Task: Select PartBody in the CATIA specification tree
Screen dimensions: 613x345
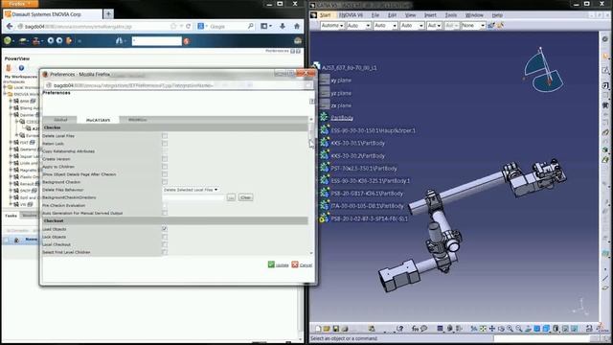Action: (x=342, y=118)
